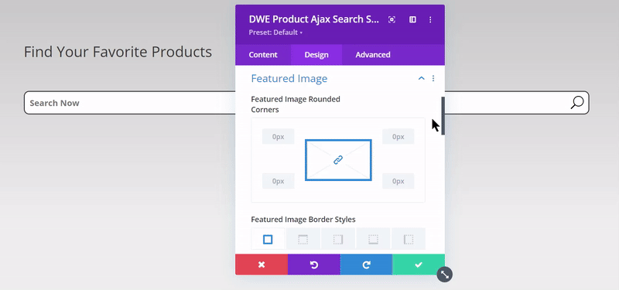Edit the bottom-right corner radius field
The width and height of the screenshot is (619, 290).
[398, 181]
